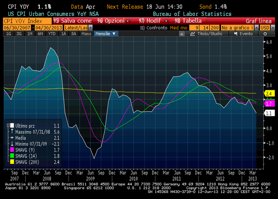The width and height of the screenshot is (278, 199).
Task: Click the Minimo marker icon in legend
Action: pos(12,143)
